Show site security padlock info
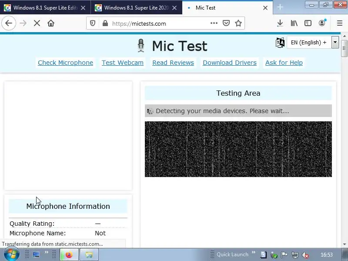 coord(105,23)
